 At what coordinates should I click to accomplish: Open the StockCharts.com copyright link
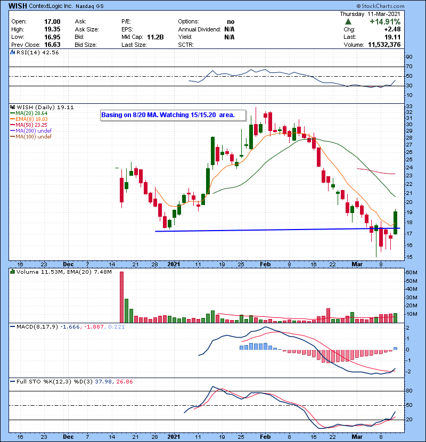380,6
